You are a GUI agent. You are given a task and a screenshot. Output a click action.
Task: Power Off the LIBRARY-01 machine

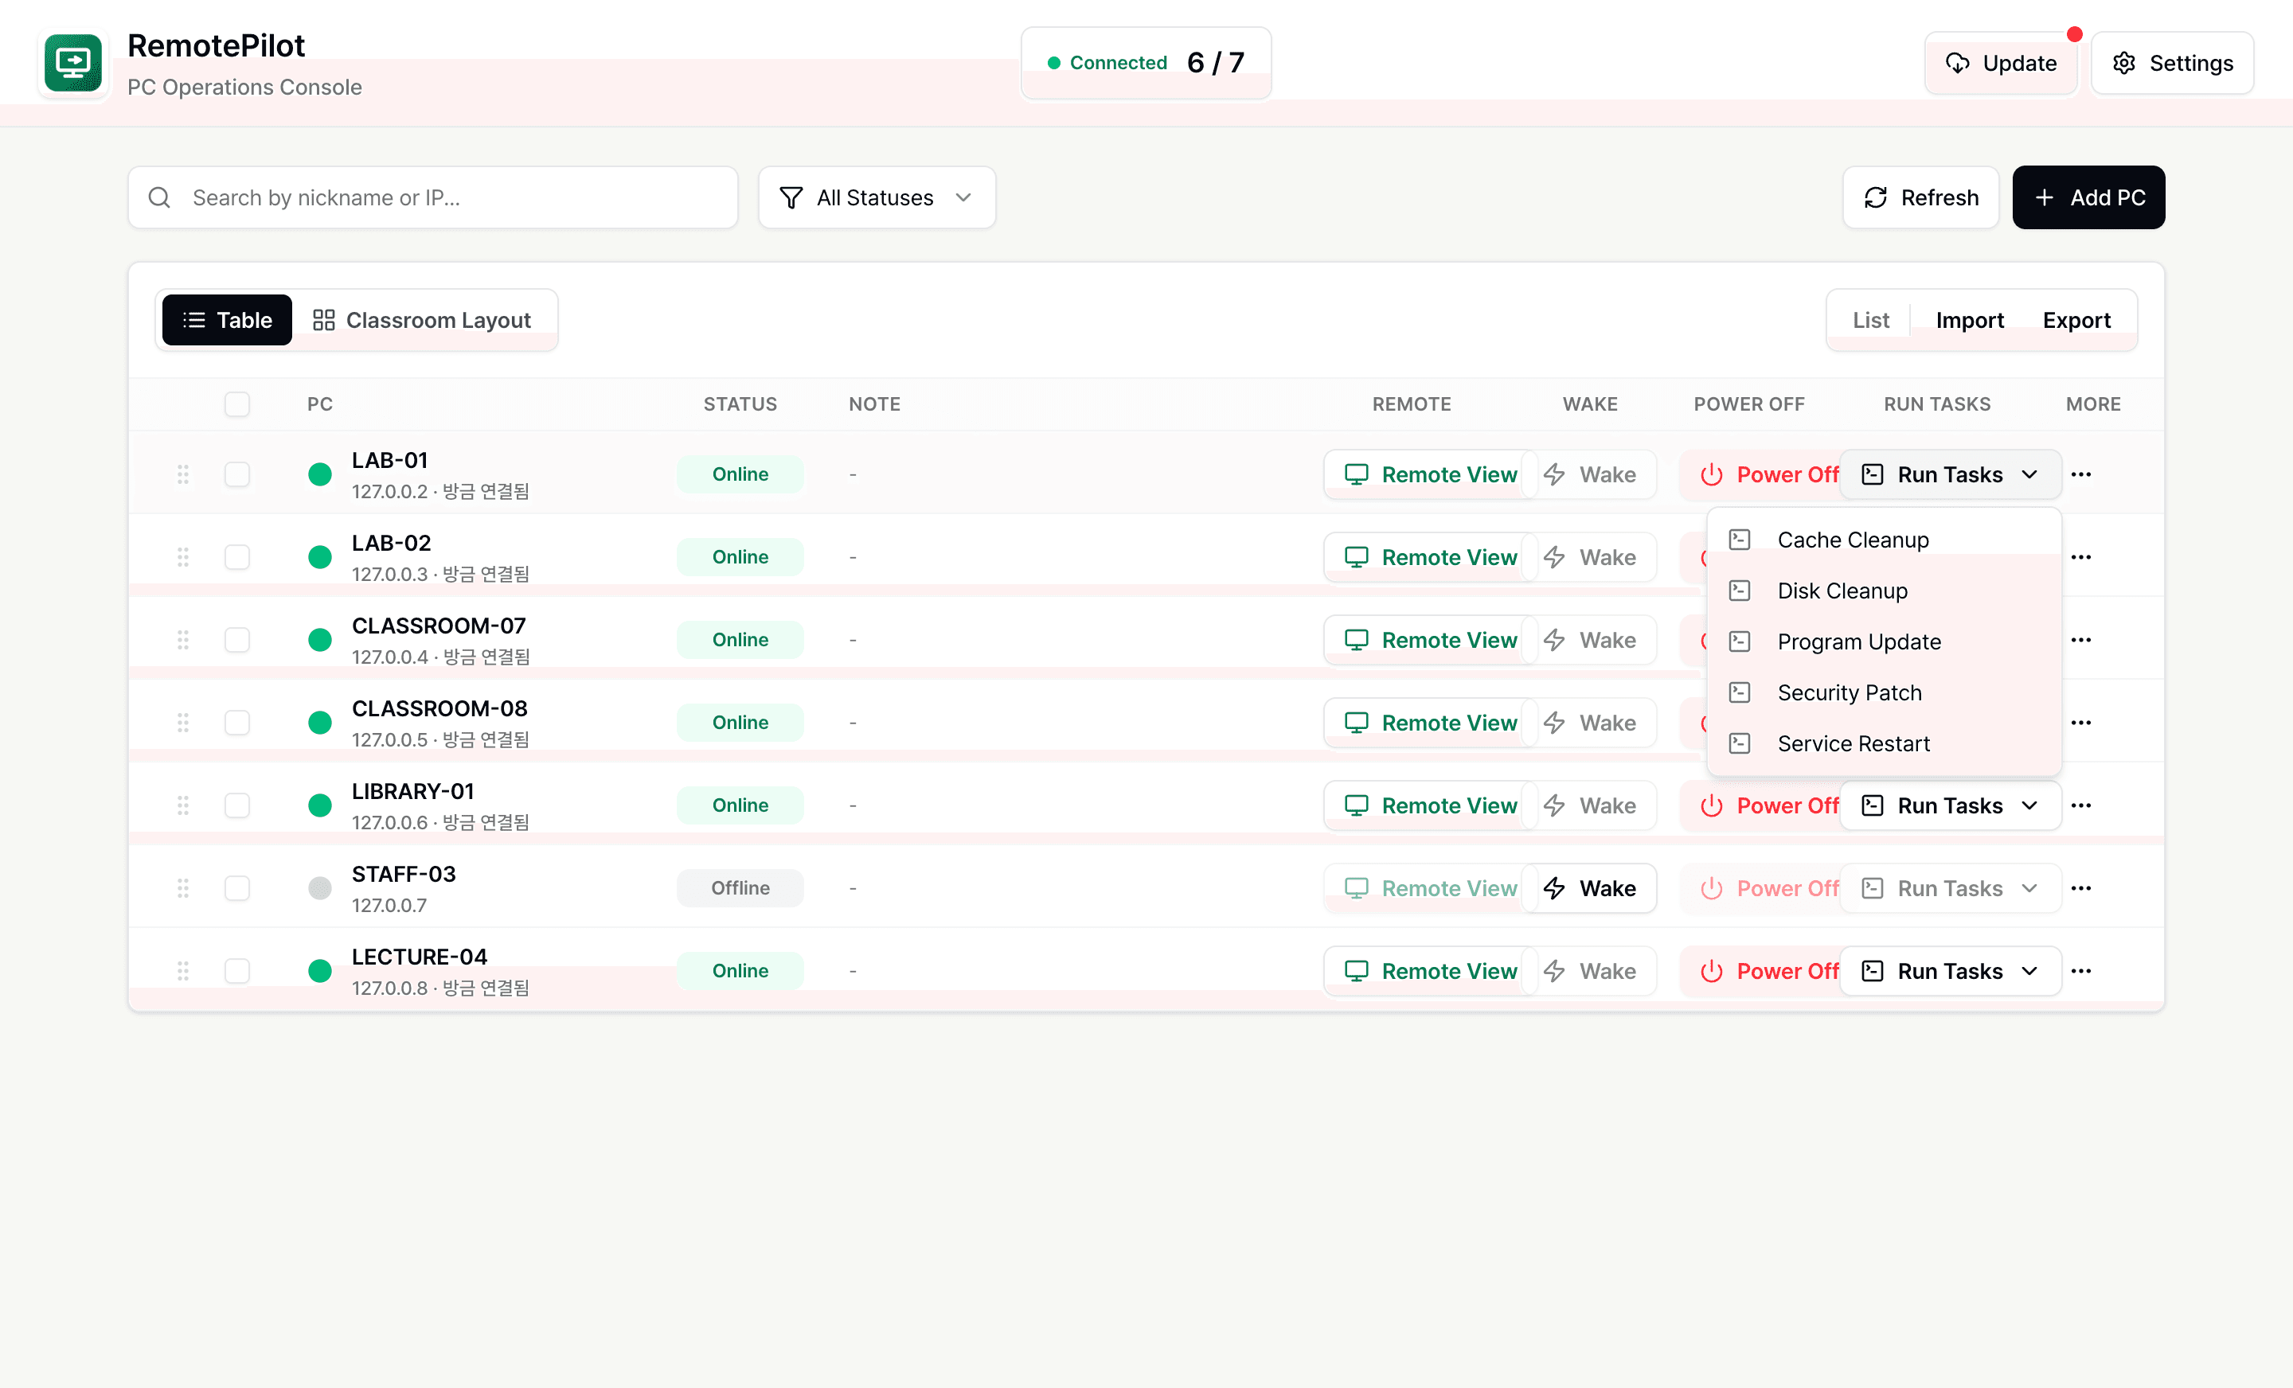(x=1760, y=805)
